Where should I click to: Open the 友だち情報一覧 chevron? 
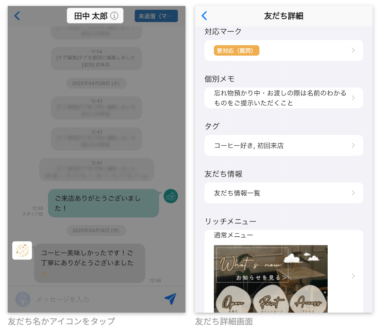[x=353, y=193]
